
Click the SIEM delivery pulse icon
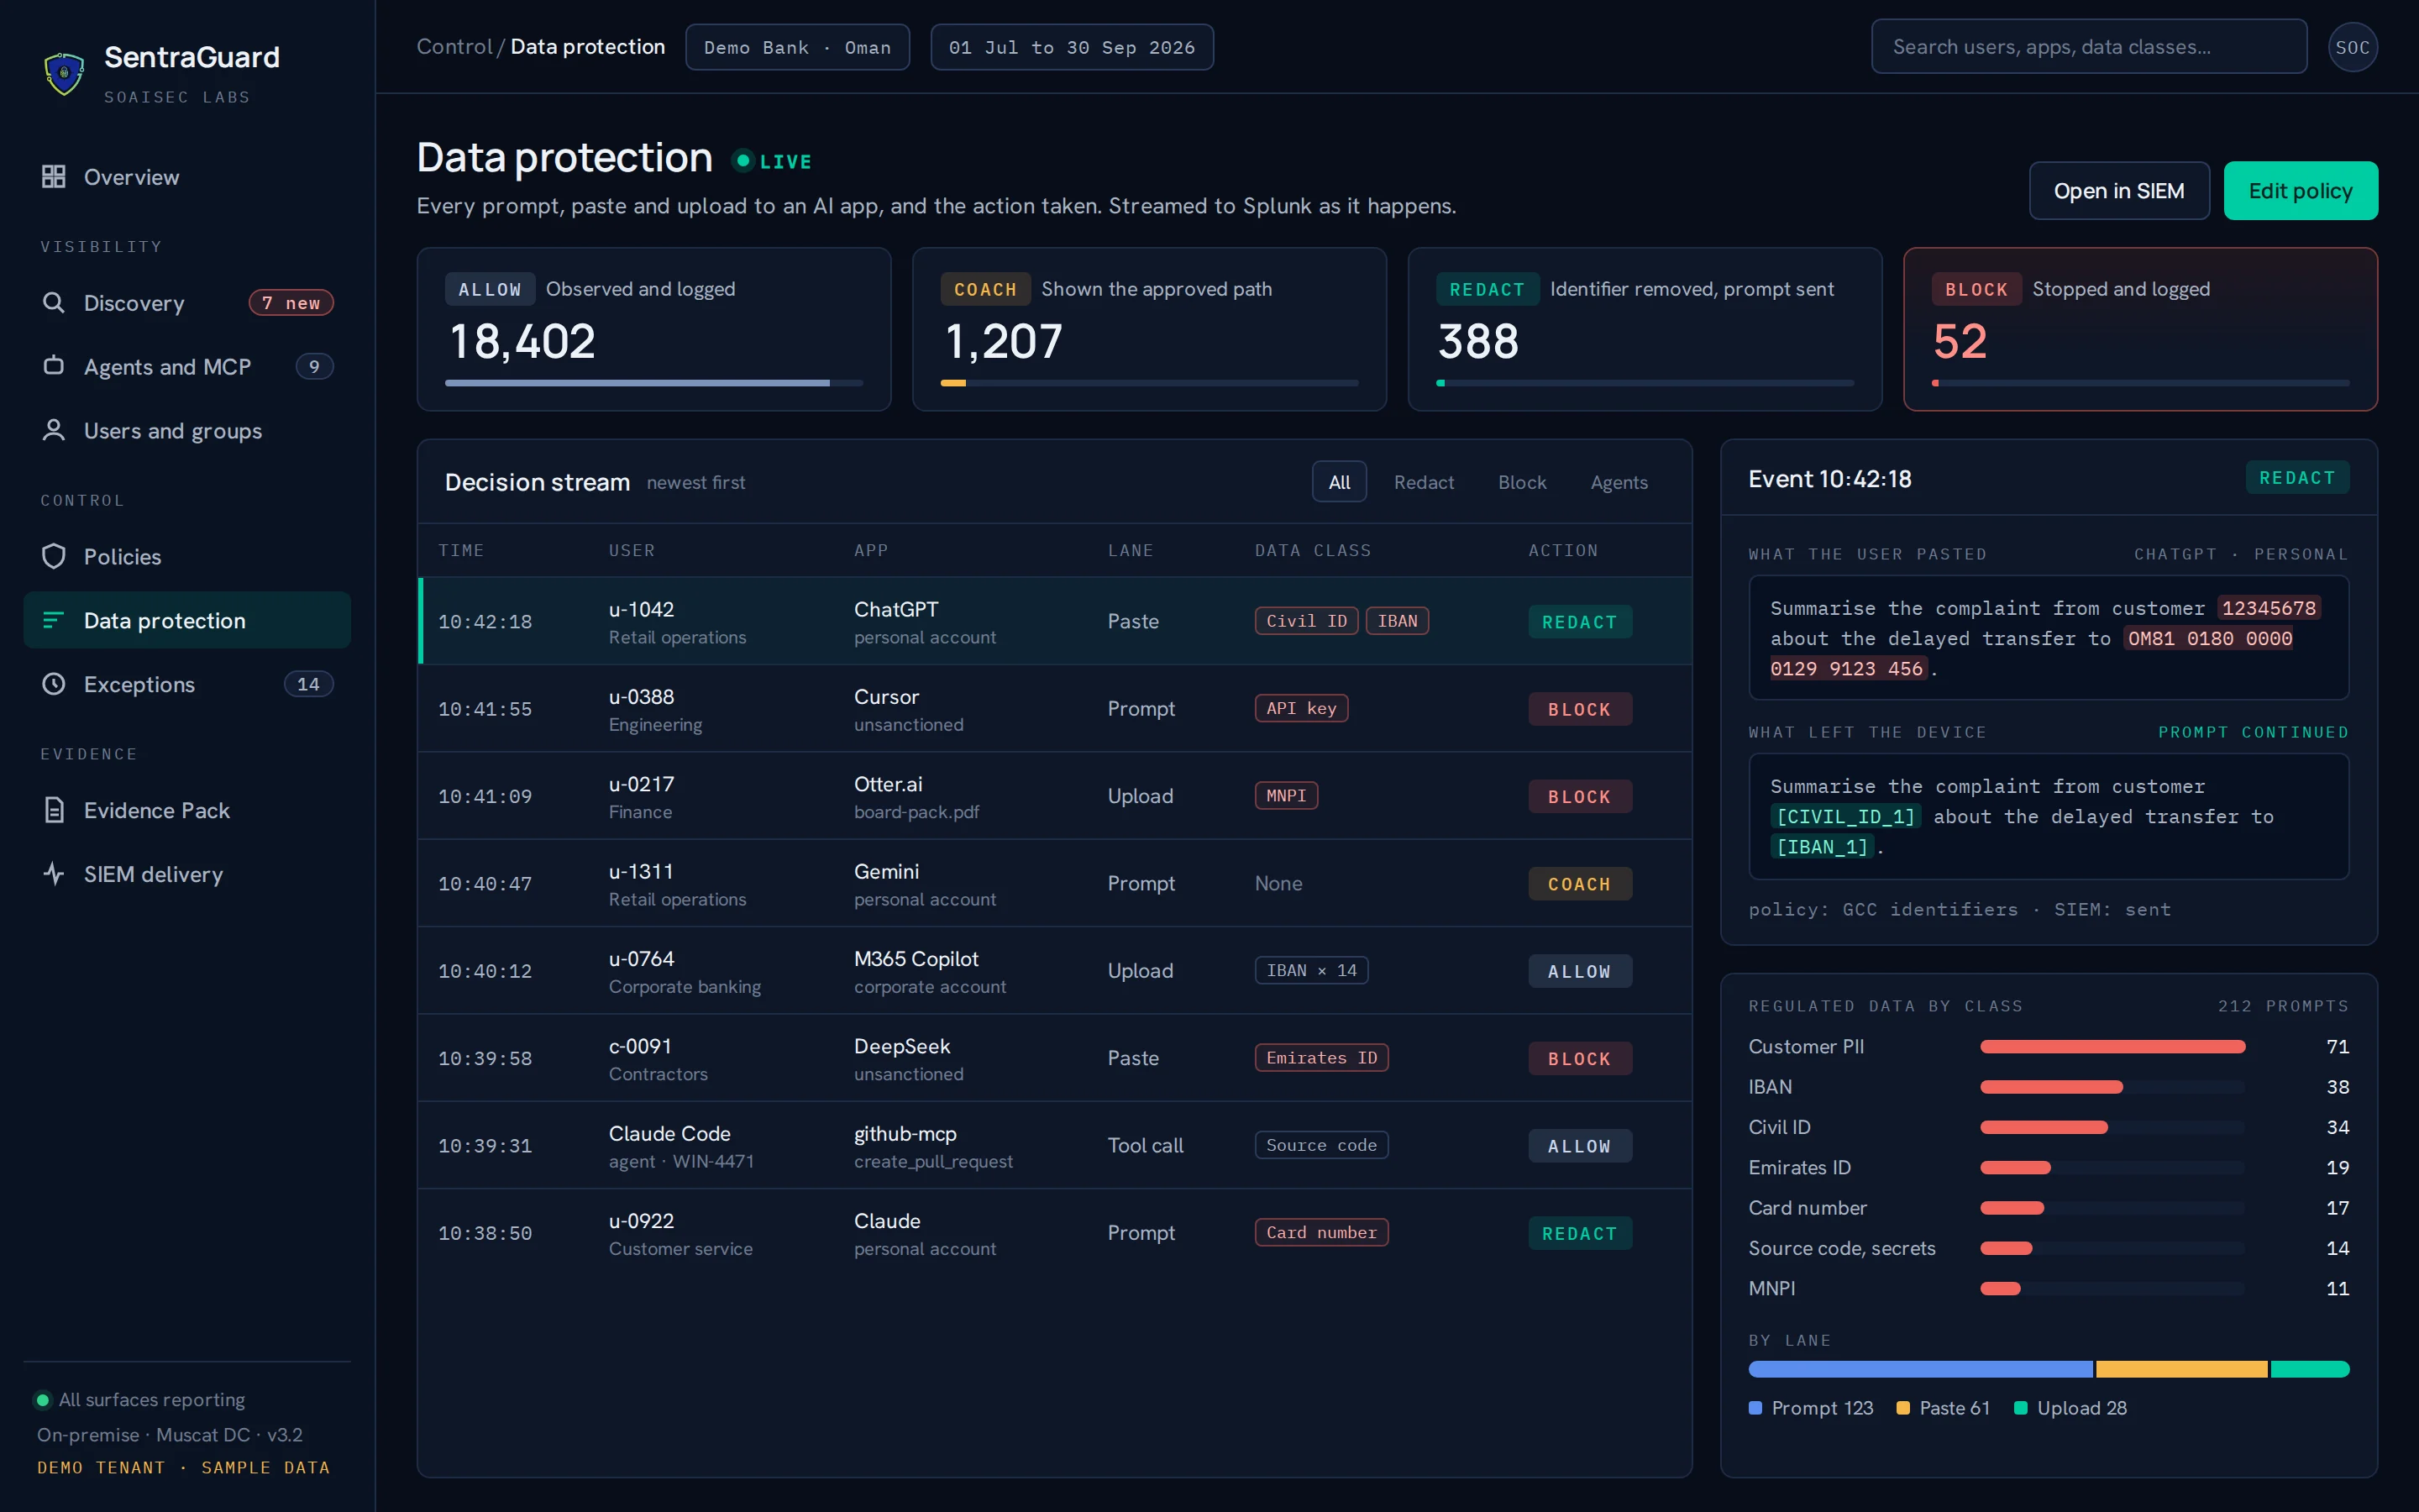coord(54,874)
